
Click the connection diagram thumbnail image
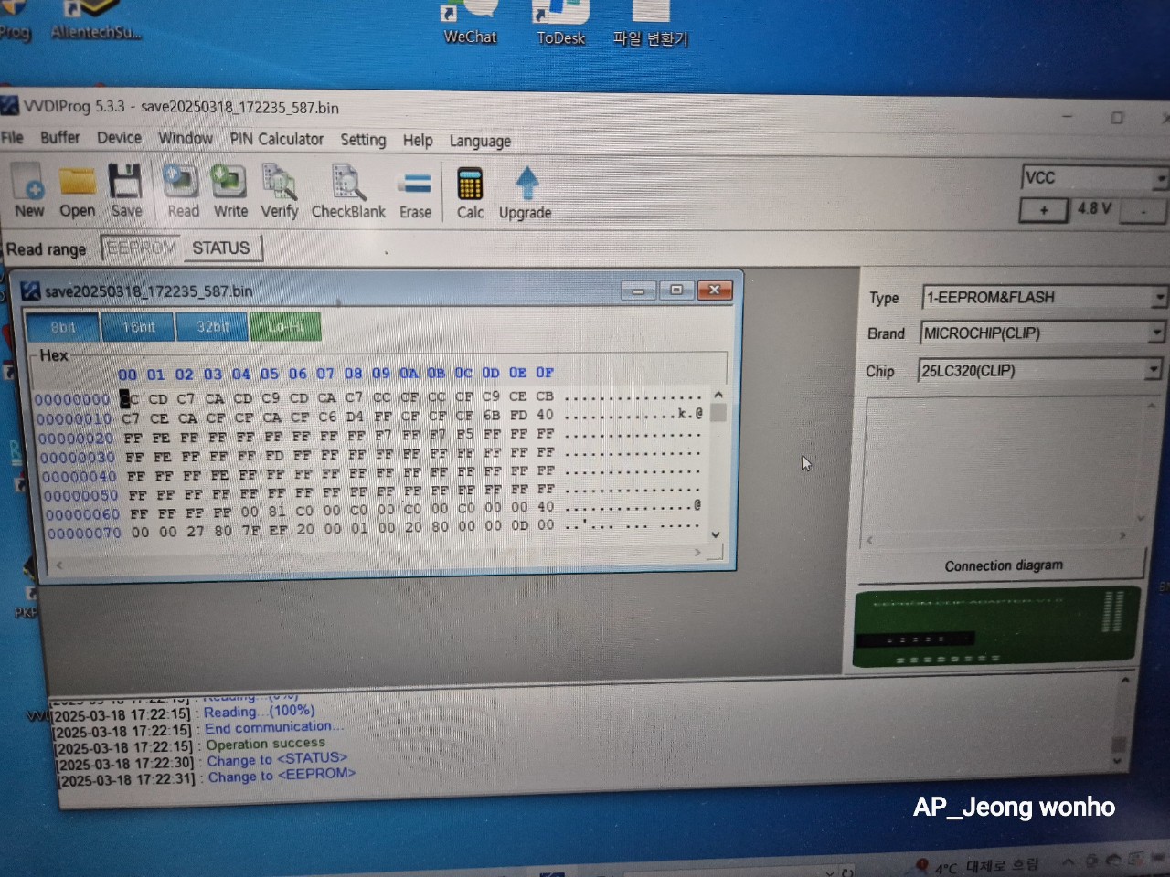[996, 629]
